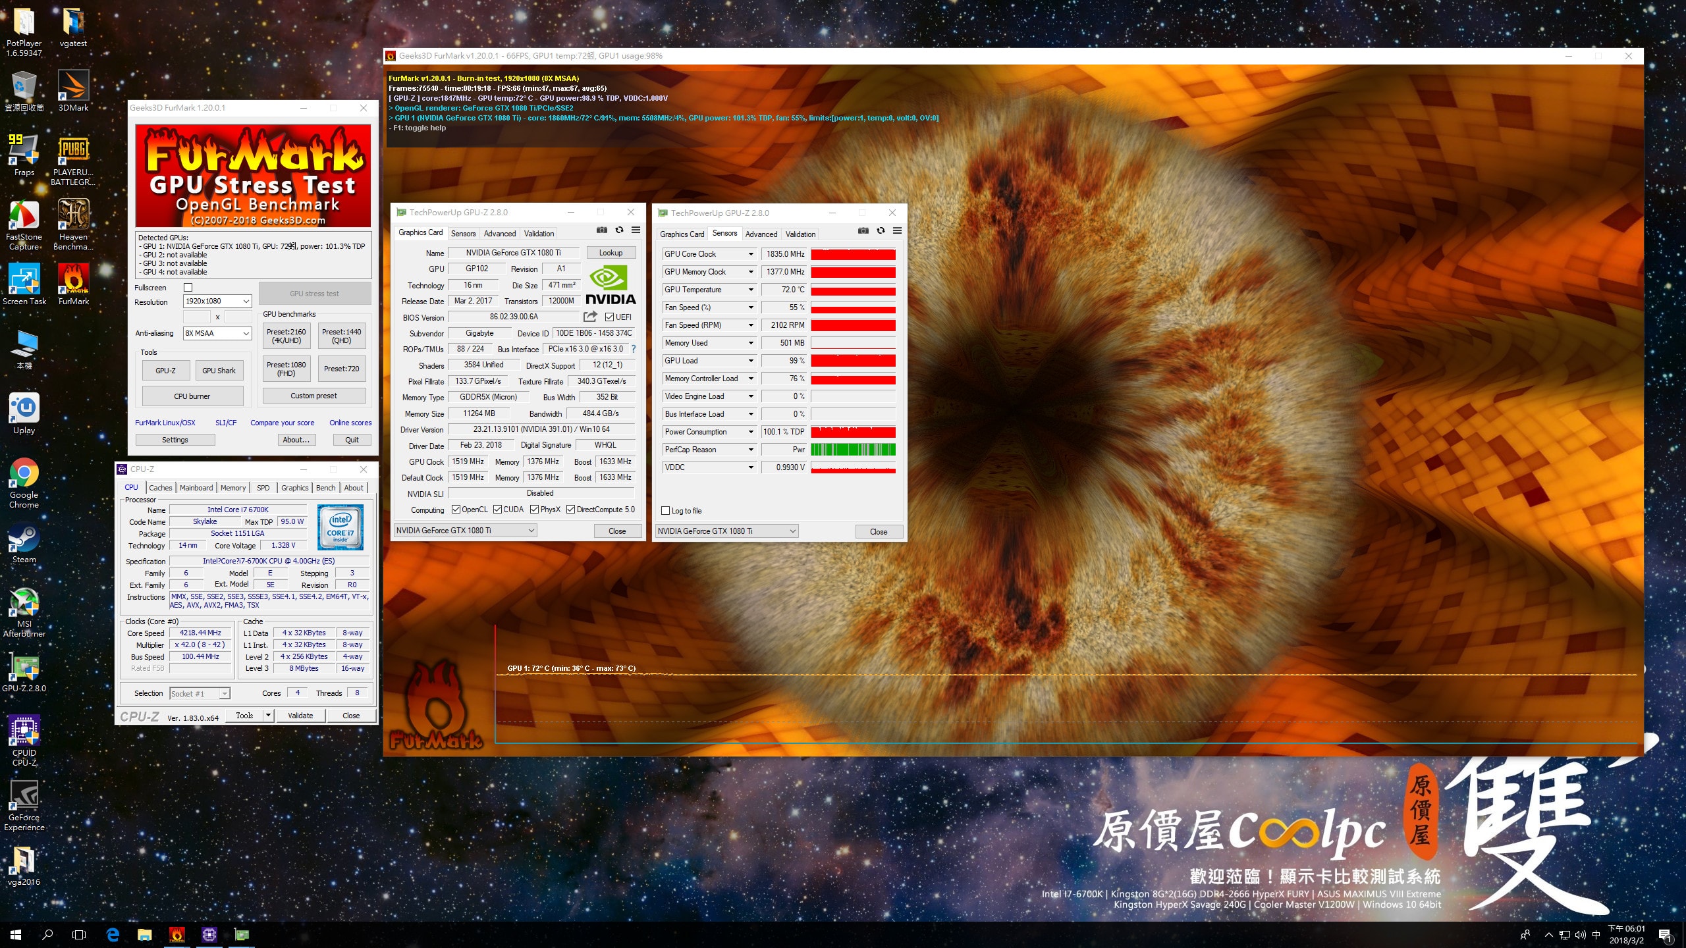Screen dimensions: 1686x948
Task: Expand the Power Consumption sensor dropdown
Action: tap(750, 432)
